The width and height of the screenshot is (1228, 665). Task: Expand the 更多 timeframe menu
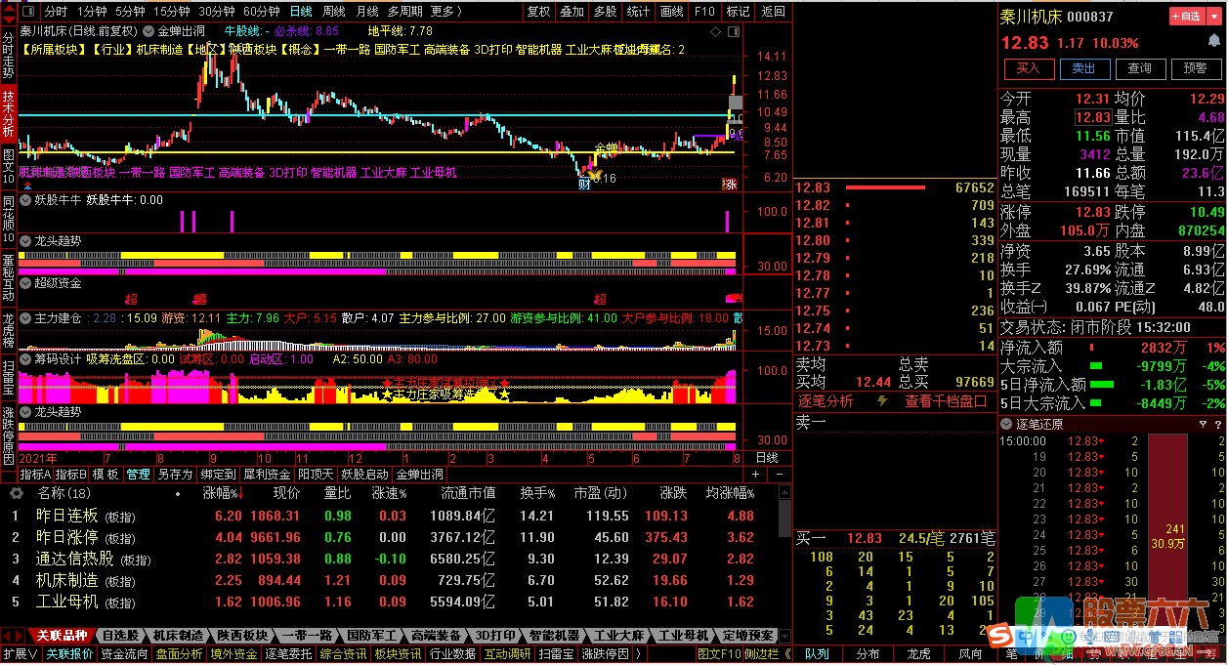click(x=446, y=11)
